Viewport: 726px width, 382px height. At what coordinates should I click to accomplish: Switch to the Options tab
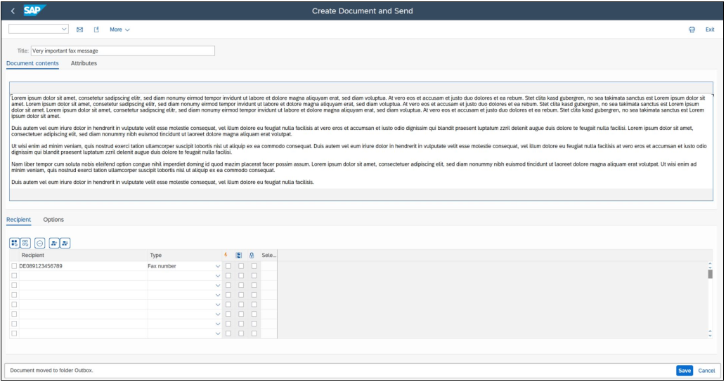53,220
